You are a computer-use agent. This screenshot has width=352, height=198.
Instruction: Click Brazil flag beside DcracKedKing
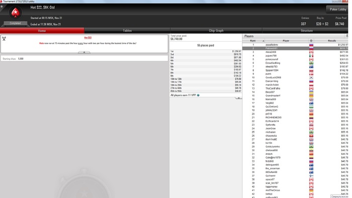click(x=311, y=63)
